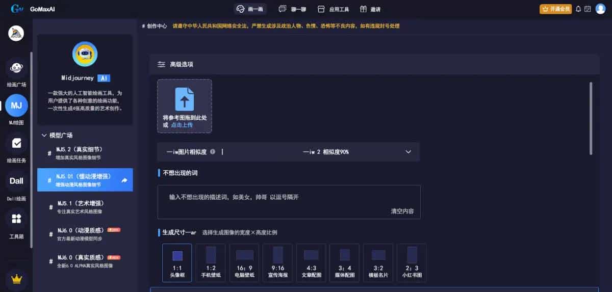The height and width of the screenshot is (292, 612).
Task: Click the 生成尺寸--ar label
Action: 179,232
